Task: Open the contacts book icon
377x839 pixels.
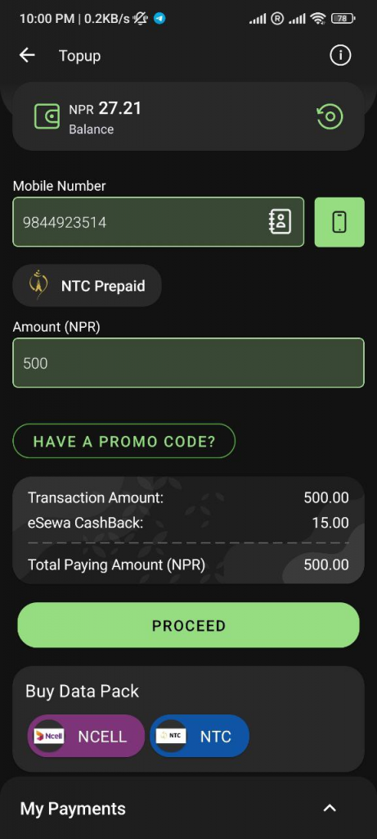Action: pos(280,221)
